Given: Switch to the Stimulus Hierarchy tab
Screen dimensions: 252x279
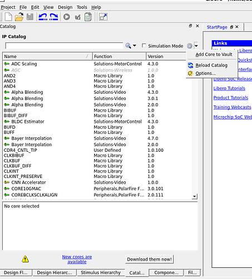Looking at the screenshot, I should [101, 272].
